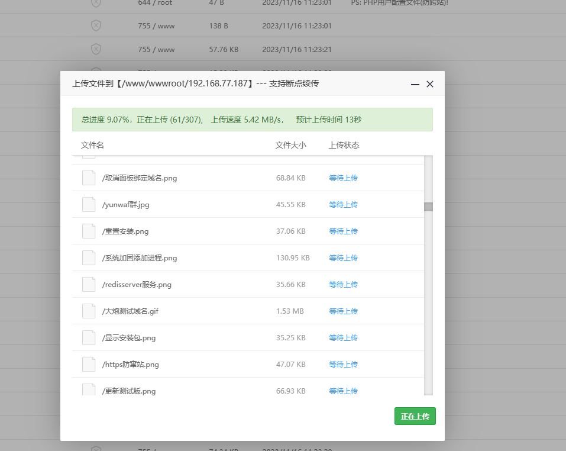Click file icon for 重置安装.png
This screenshot has width=566, height=451.
(89, 231)
